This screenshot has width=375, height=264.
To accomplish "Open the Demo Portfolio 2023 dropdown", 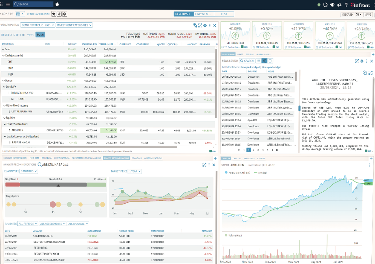I will tap(38, 25).
